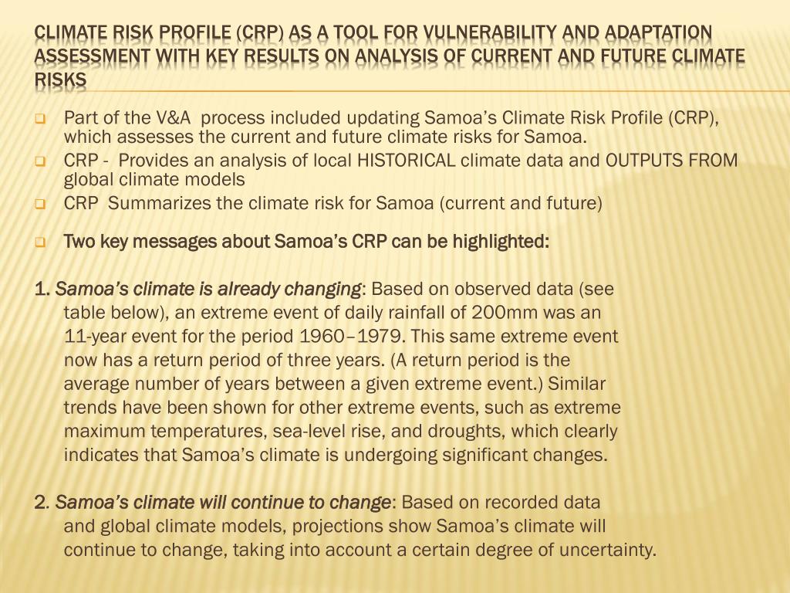Click the bold 'Two key messages about Samoa's CRP' line
Image resolution: width=790 pixels, height=593 pixels.
[306, 242]
